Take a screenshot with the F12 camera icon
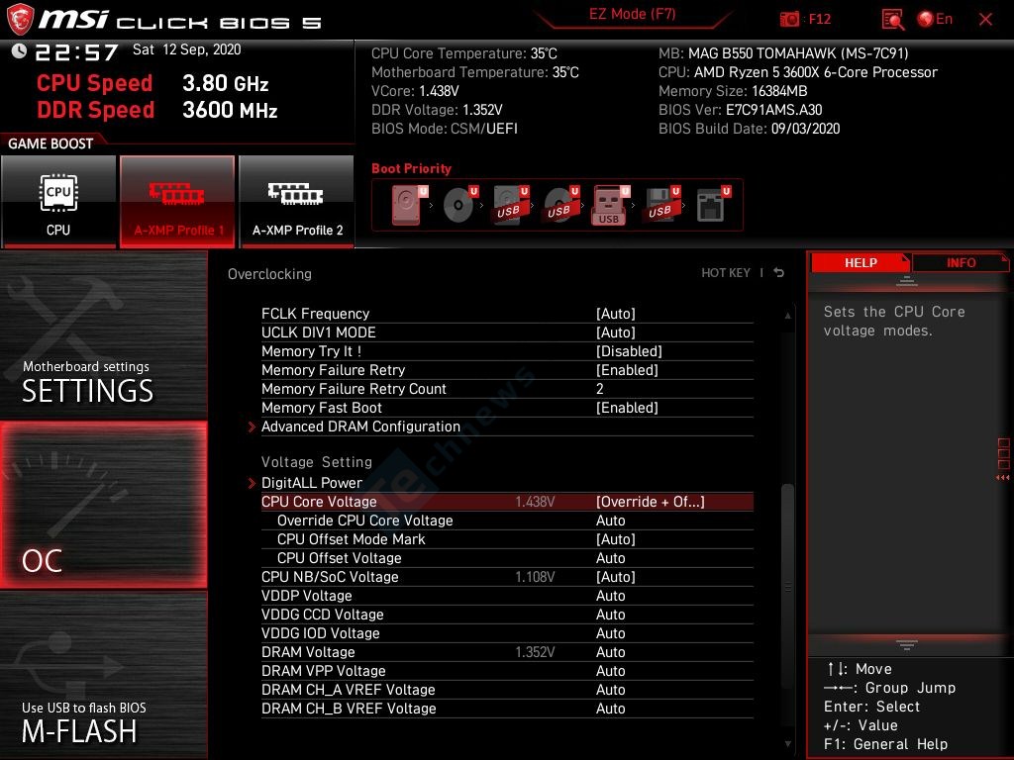1014x760 pixels. point(789,20)
